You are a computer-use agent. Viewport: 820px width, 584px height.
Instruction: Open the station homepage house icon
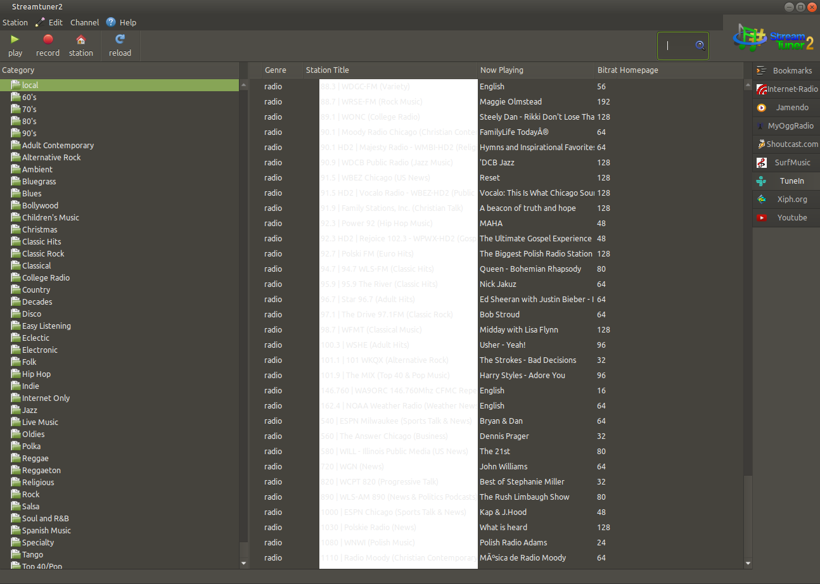tap(80, 40)
